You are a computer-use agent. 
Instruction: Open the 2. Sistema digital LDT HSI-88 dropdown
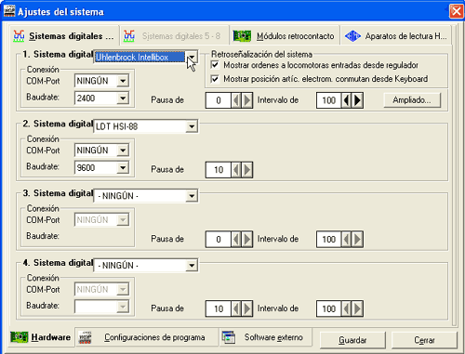coord(192,126)
